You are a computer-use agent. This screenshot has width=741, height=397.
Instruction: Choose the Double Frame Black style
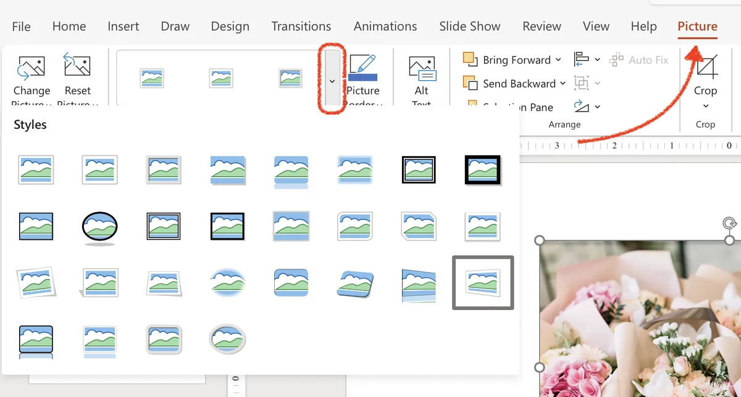(418, 170)
